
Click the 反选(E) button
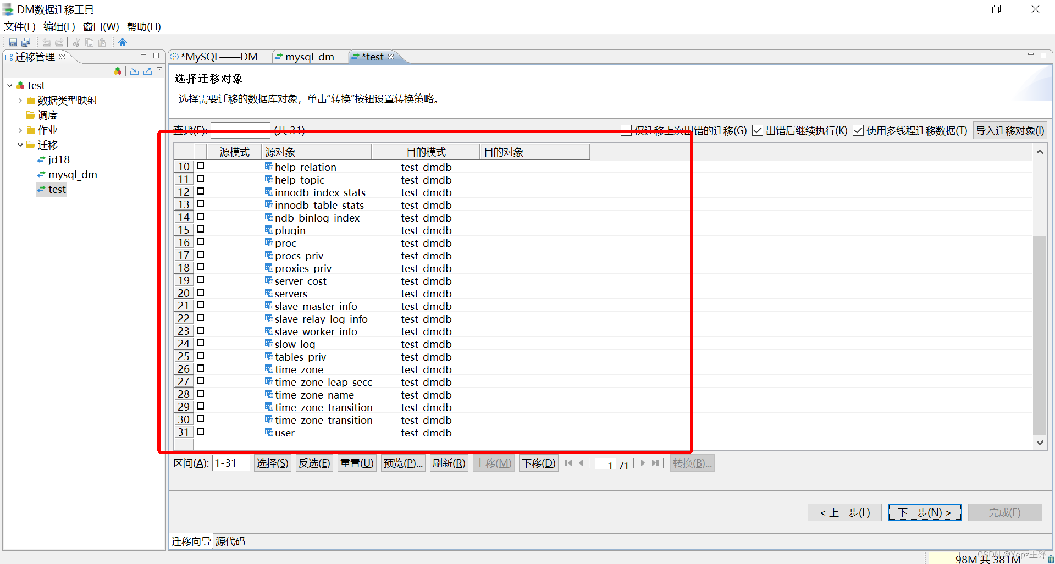(x=314, y=463)
